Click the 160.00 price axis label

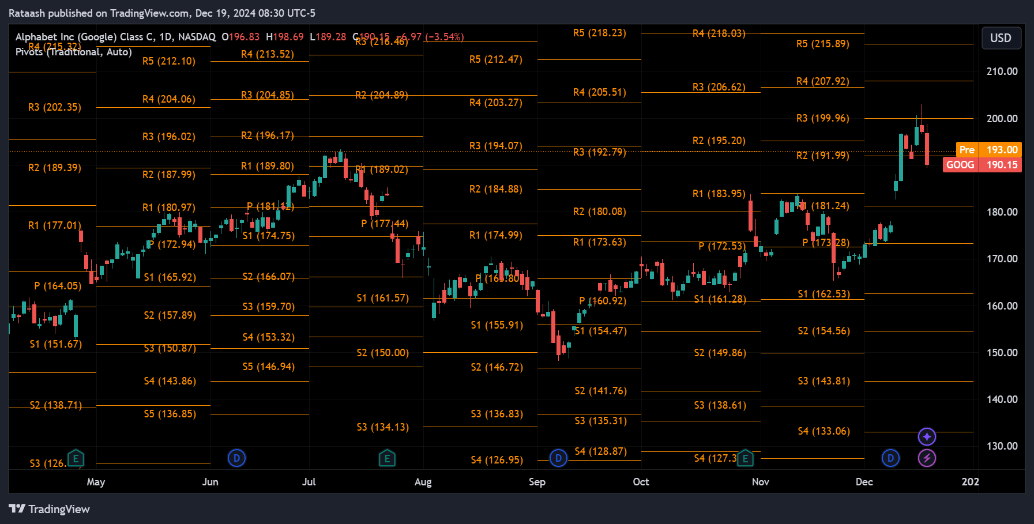[x=1002, y=306]
